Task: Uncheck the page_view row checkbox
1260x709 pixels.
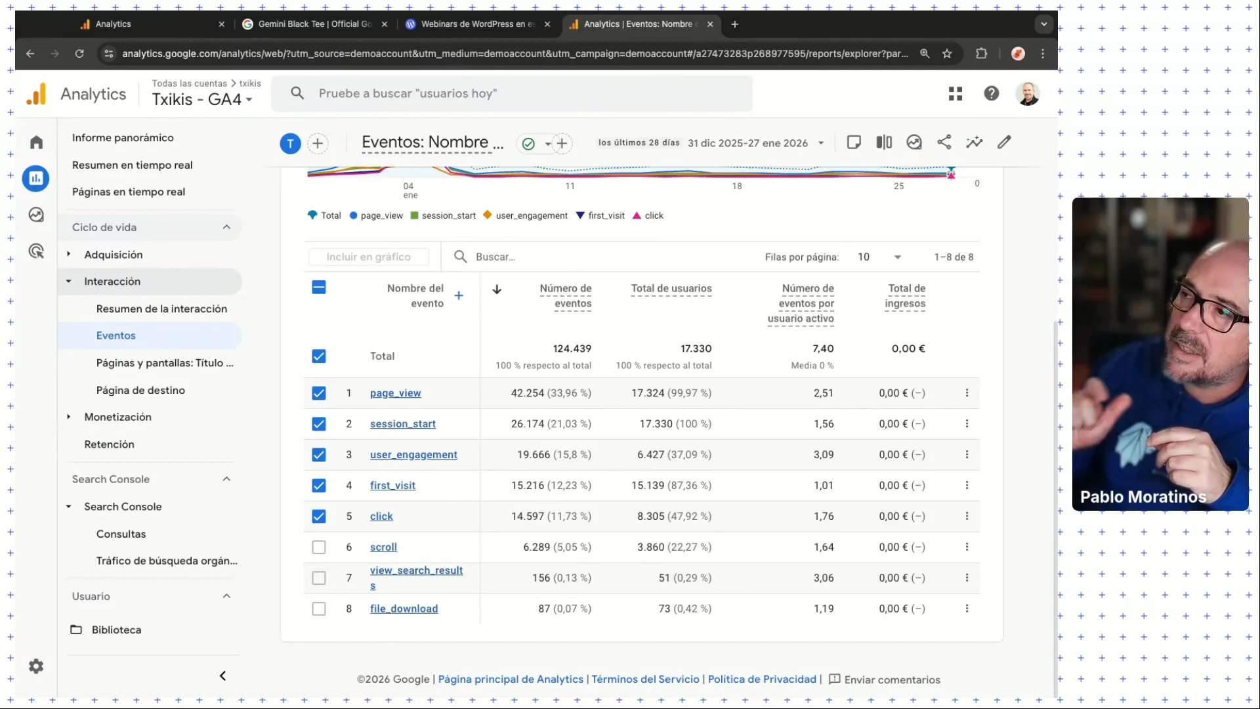Action: pos(319,393)
